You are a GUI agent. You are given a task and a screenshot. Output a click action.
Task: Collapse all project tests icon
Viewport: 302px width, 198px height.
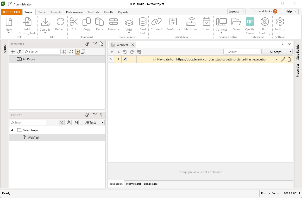[x=62, y=122]
